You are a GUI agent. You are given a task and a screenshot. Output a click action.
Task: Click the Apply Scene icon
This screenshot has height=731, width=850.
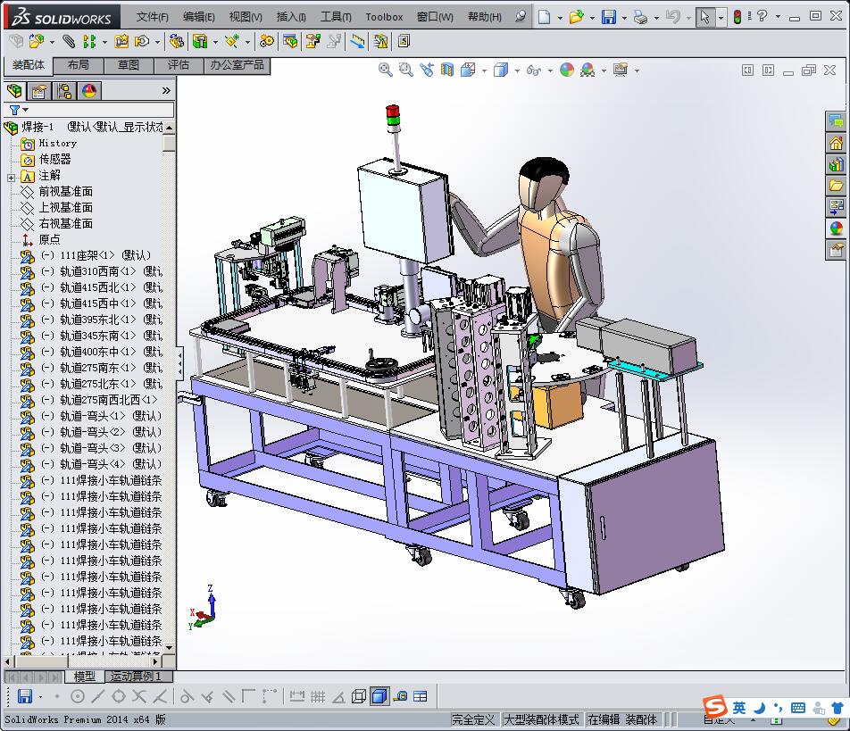pos(587,70)
